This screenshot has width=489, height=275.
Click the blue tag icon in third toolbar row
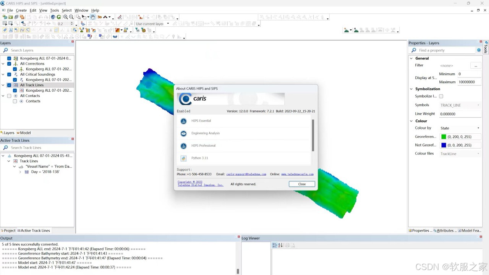5,30
